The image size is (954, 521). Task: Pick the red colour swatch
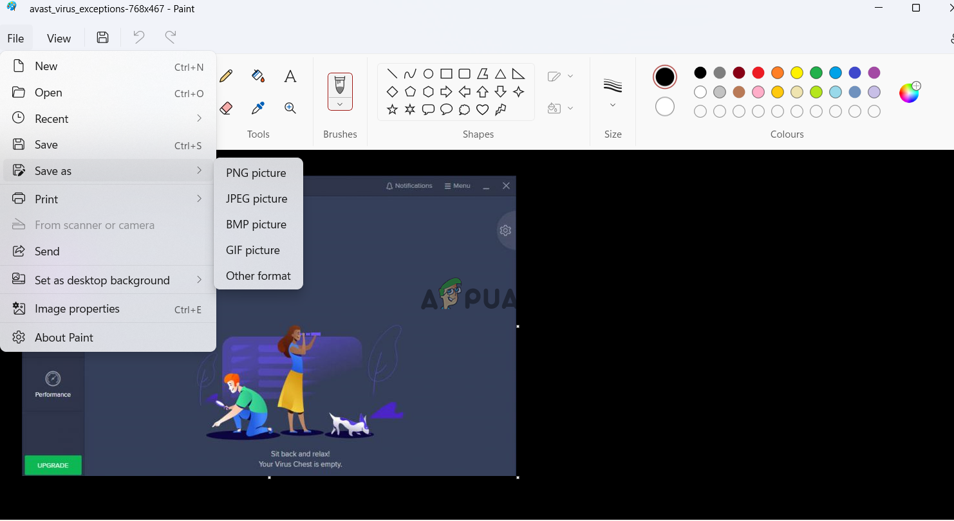point(758,73)
